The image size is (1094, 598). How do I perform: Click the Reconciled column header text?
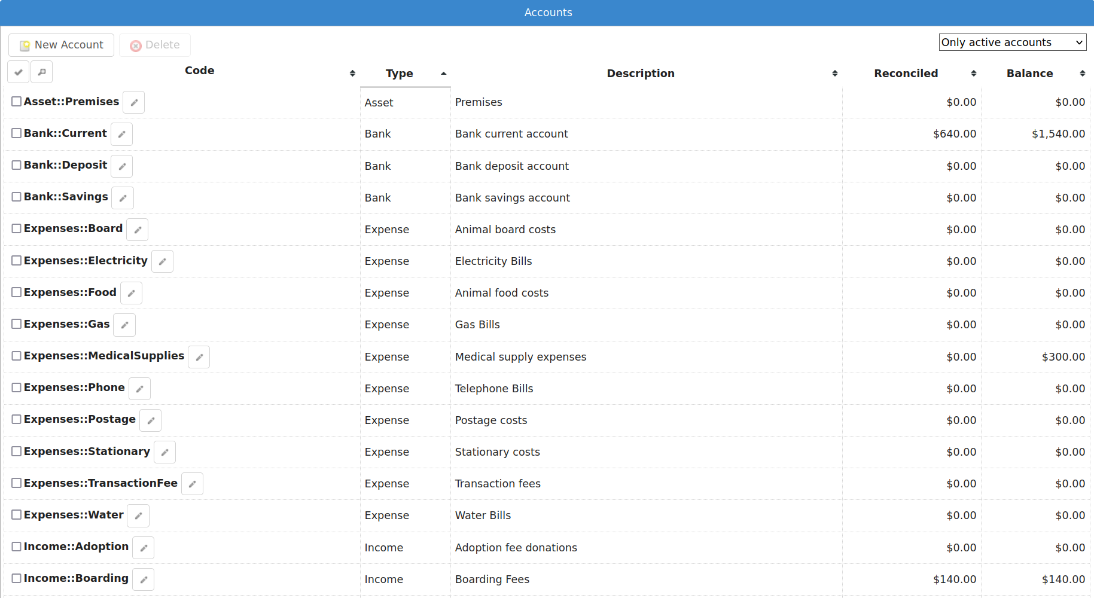[x=906, y=74]
